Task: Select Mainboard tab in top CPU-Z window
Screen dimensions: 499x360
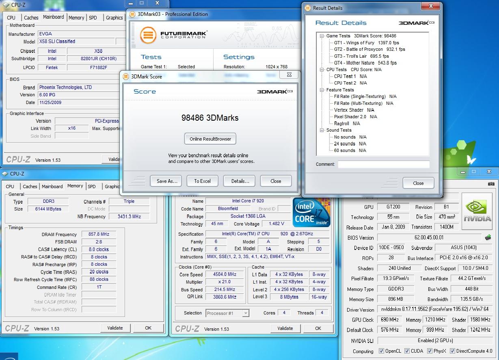Action: pyautogui.click(x=53, y=17)
